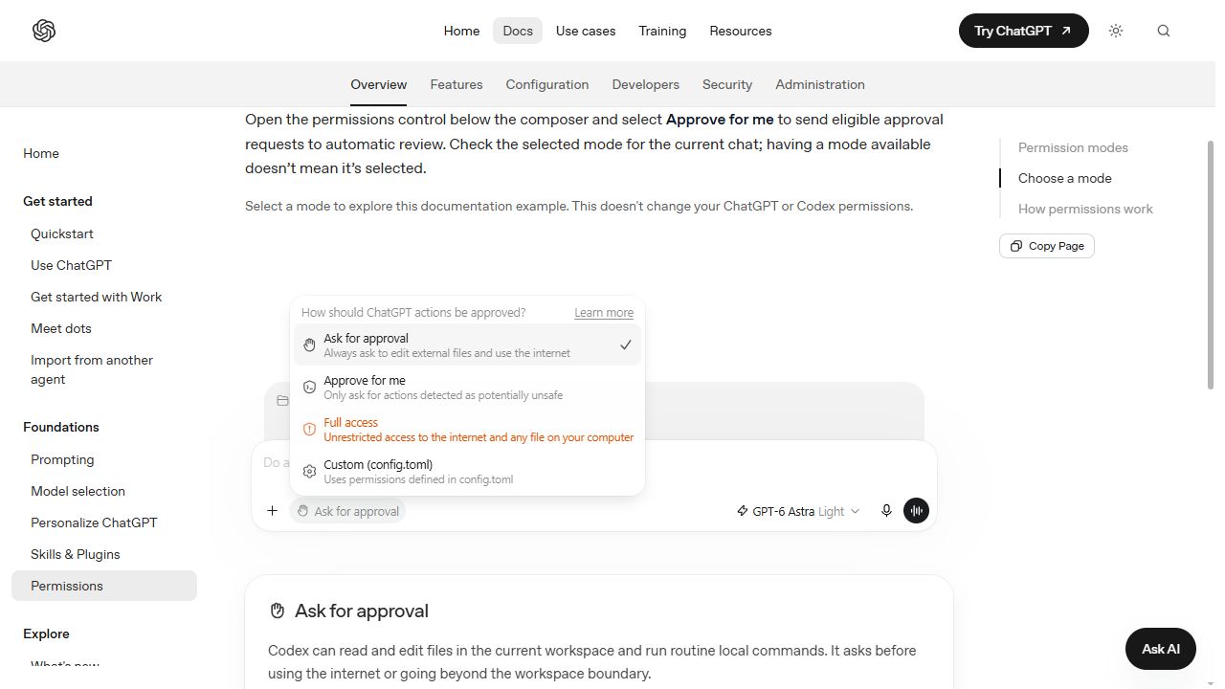Click the OpenAI logo icon
Viewport: 1225px width, 689px height.
point(44,31)
